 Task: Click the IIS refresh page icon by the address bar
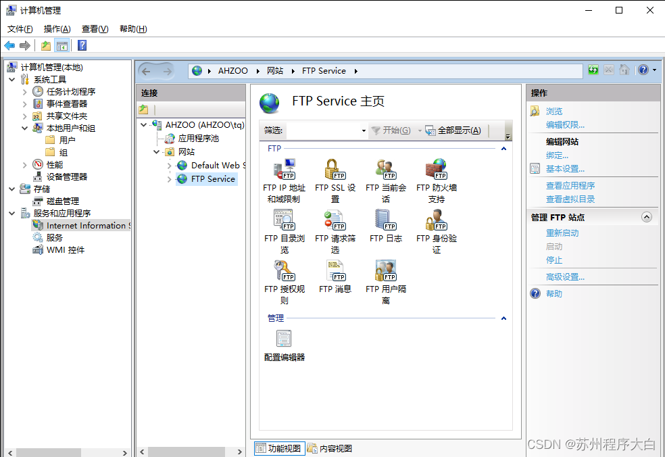pos(593,70)
